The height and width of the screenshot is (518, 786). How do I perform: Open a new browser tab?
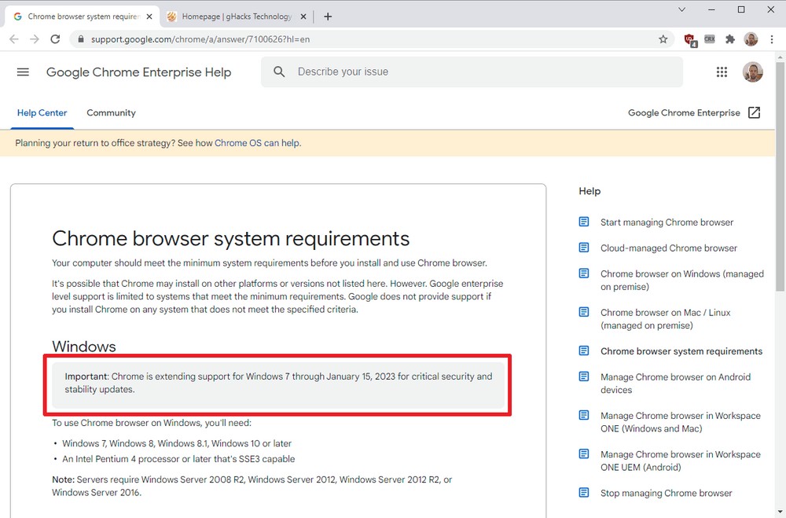(328, 17)
